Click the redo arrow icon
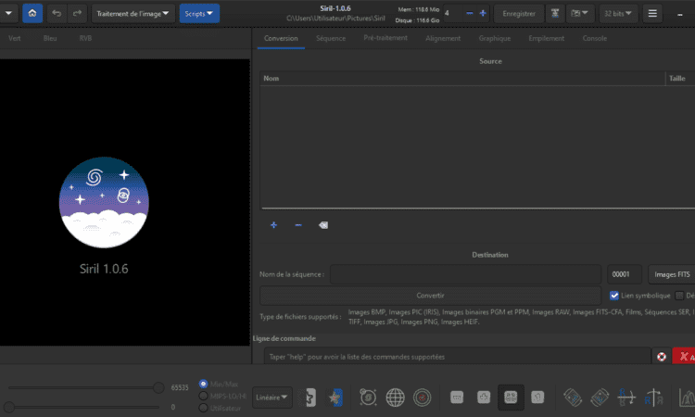This screenshot has width=695, height=417. tap(77, 13)
